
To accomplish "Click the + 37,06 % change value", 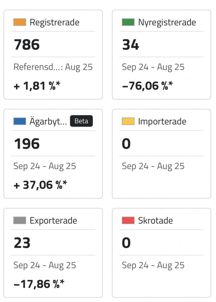I will [40, 185].
